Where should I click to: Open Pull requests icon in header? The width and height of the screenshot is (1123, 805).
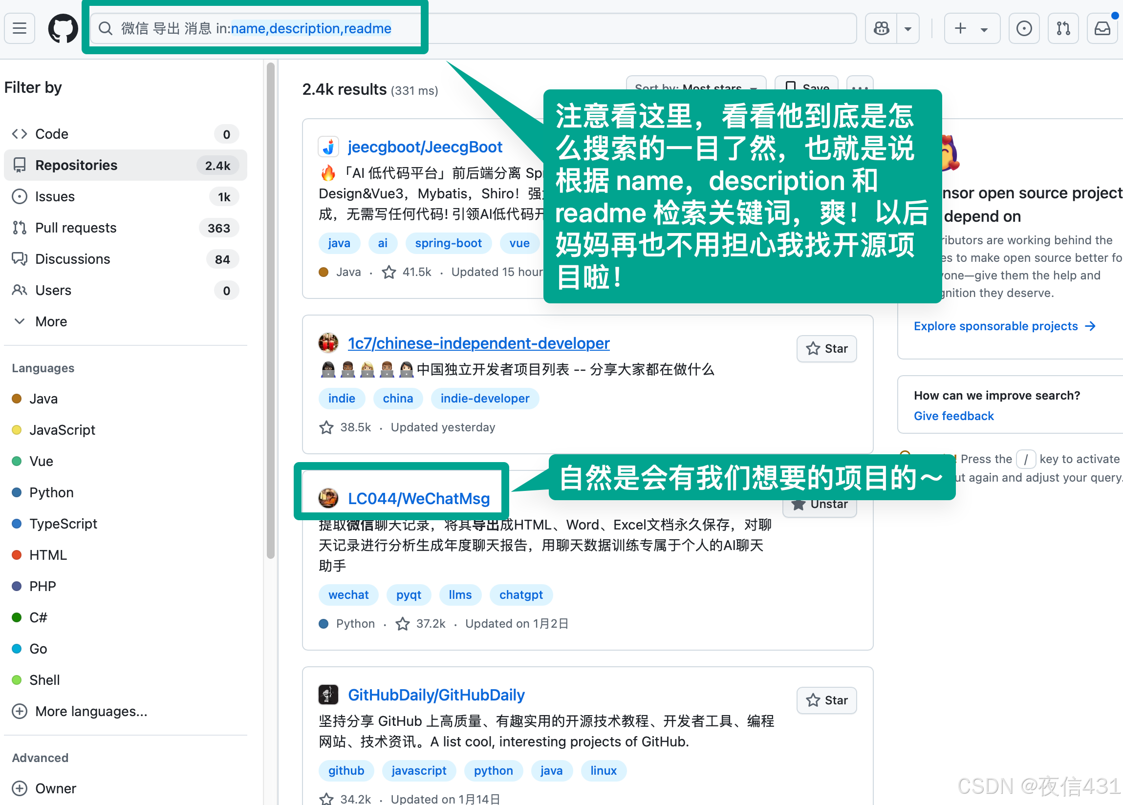pos(1063,28)
